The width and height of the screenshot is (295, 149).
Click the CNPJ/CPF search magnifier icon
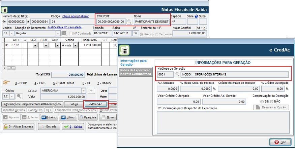(129, 22)
